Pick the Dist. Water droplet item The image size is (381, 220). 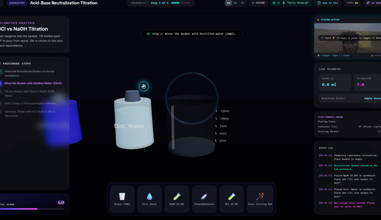pyautogui.click(x=149, y=199)
